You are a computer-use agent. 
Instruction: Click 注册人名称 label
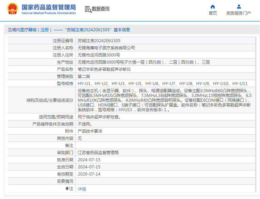coord(63,48)
